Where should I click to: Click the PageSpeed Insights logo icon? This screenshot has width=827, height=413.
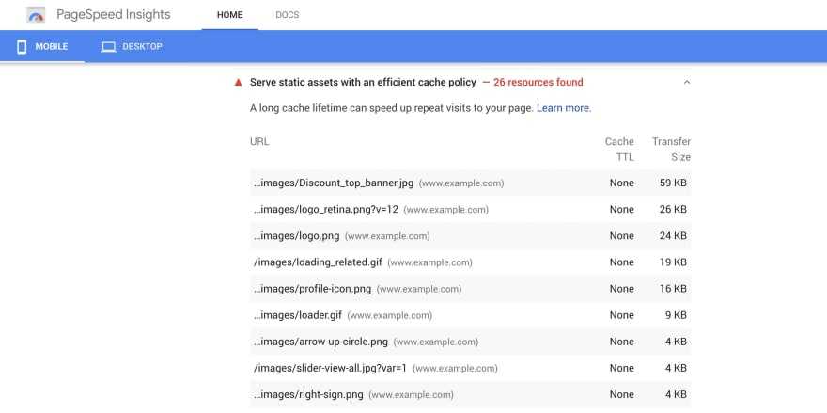coord(36,15)
